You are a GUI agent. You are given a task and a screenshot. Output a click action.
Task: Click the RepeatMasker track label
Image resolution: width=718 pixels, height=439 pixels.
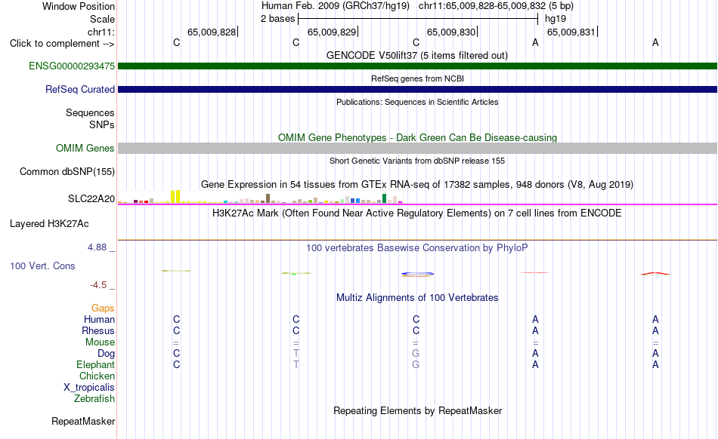coord(83,421)
